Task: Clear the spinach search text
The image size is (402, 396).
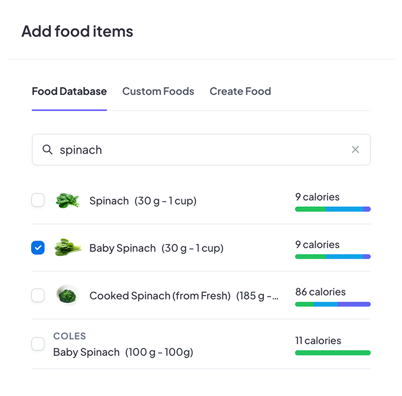Action: point(355,150)
